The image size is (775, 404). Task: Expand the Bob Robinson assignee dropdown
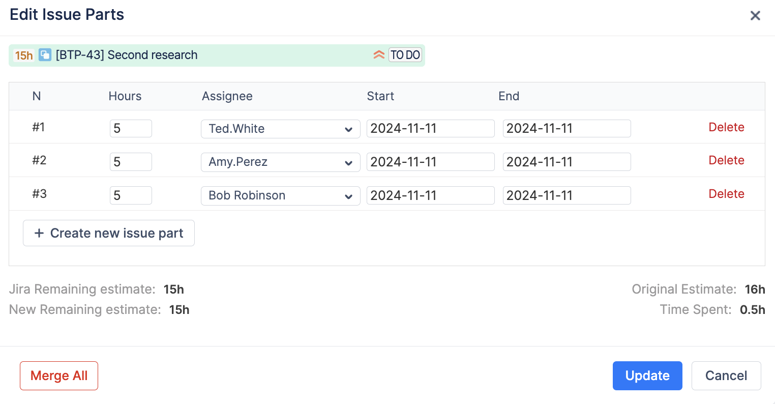(x=280, y=196)
